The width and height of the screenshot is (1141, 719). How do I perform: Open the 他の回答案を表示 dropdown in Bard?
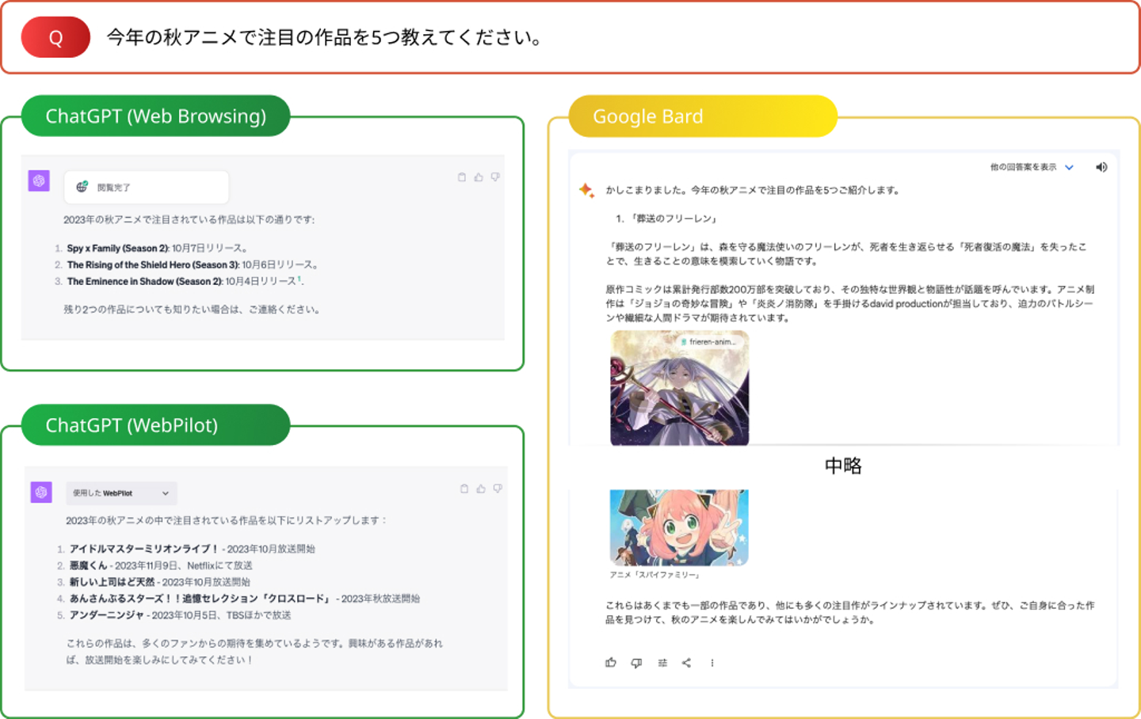[1032, 167]
